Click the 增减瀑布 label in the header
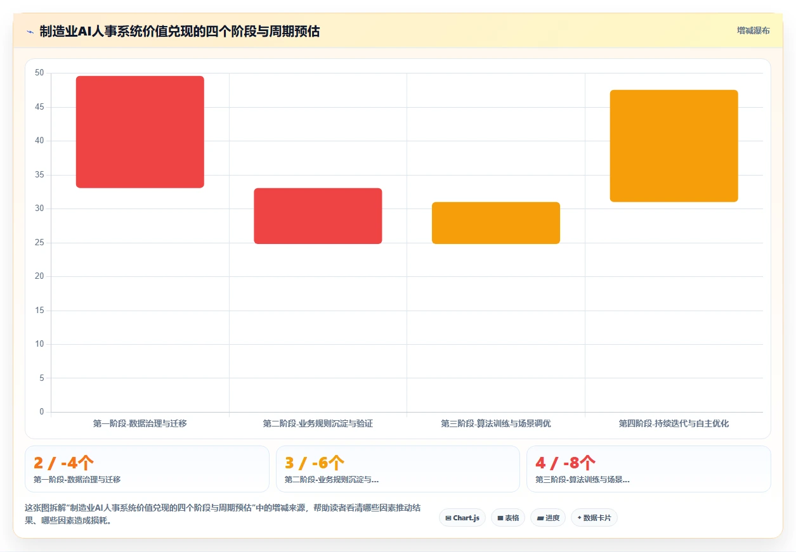The height and width of the screenshot is (552, 796). (753, 30)
